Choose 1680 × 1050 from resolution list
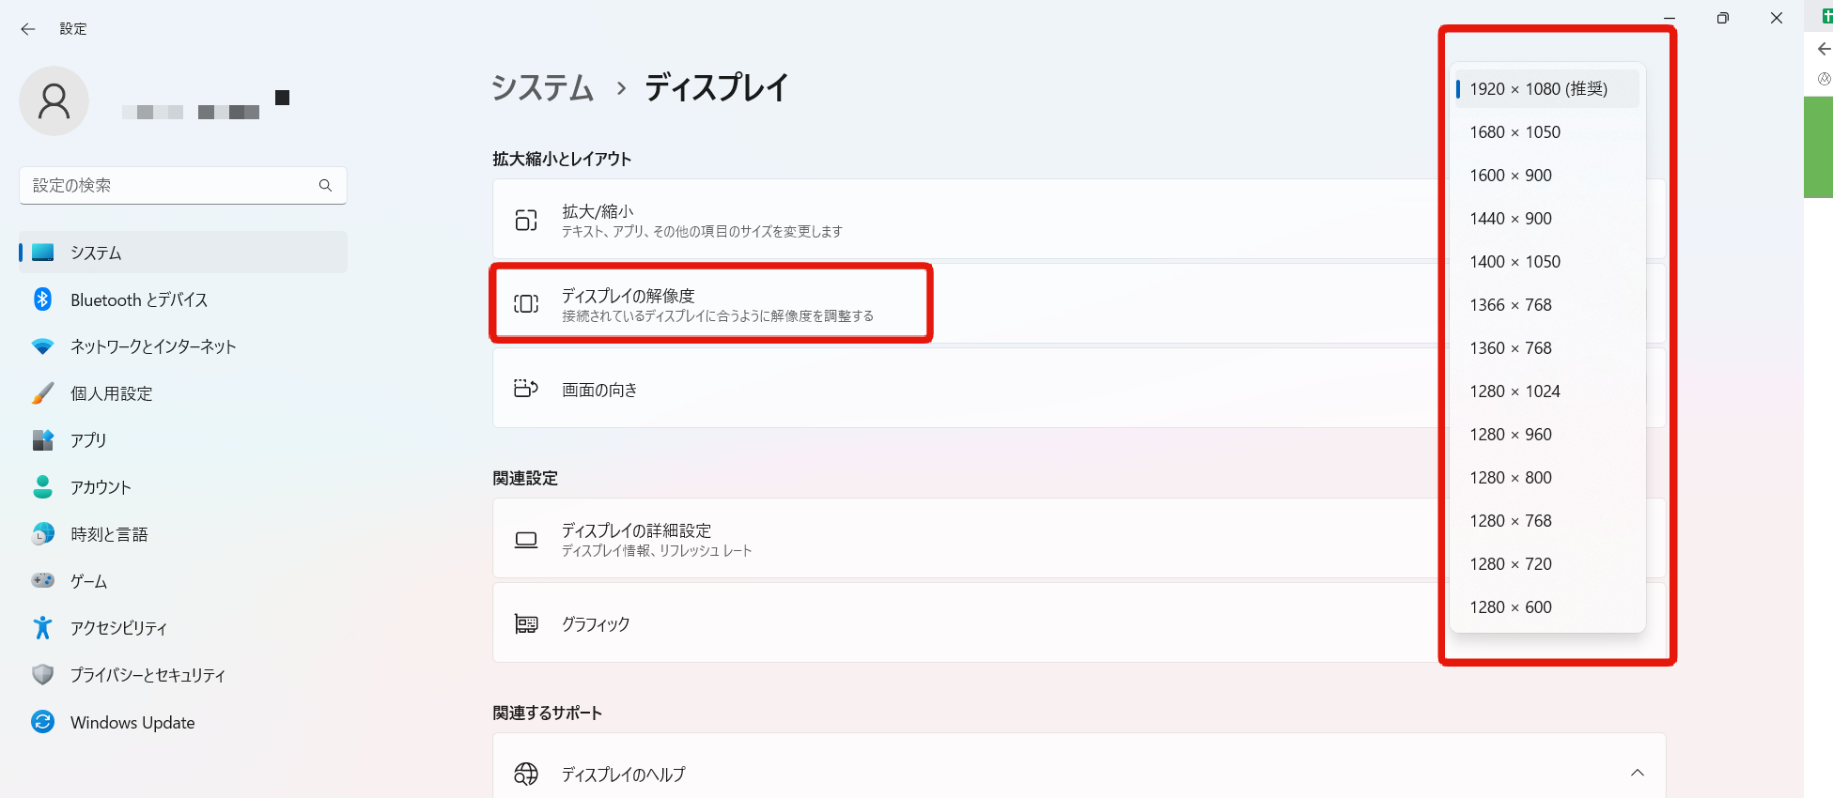 (1547, 132)
